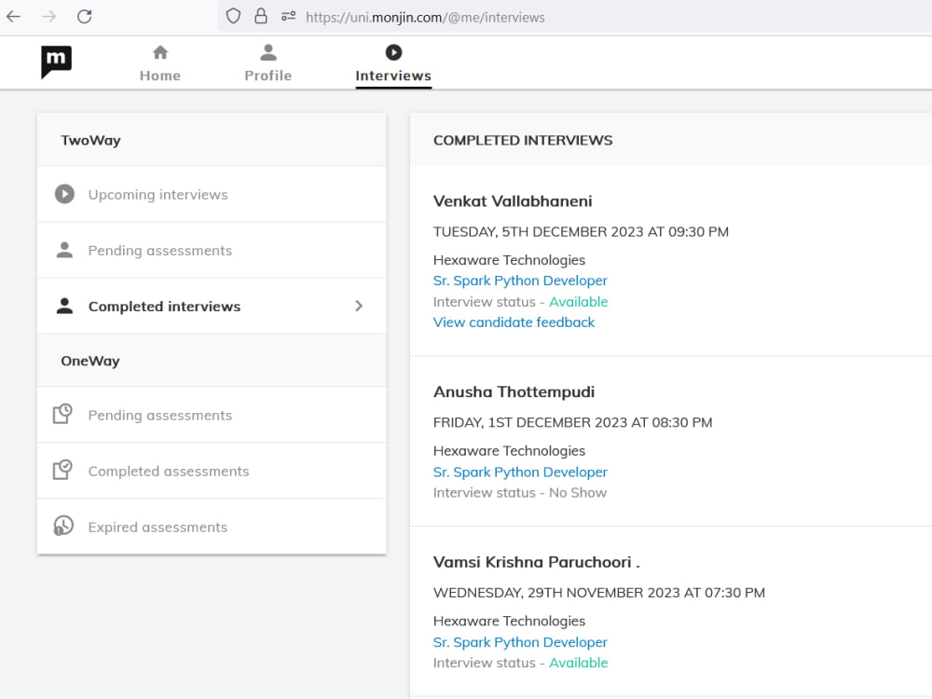
Task: Click the Interviews play-circle icon
Action: (x=393, y=52)
